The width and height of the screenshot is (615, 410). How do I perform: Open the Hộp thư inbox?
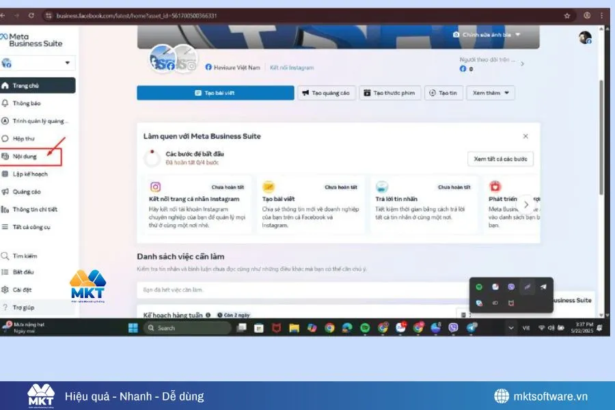26,139
